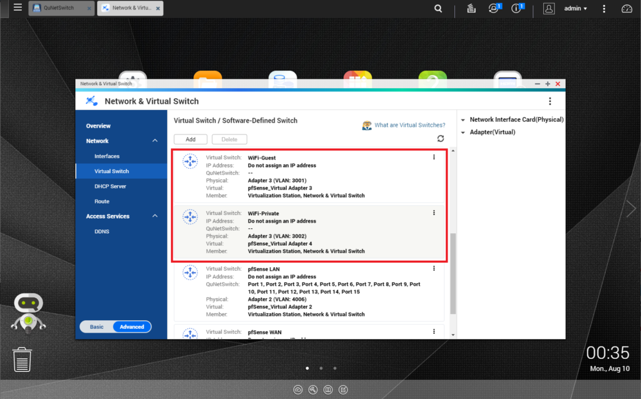This screenshot has height=399, width=641.
Task: Click the pfSense LAN virtual switch icon
Action: tap(190, 273)
